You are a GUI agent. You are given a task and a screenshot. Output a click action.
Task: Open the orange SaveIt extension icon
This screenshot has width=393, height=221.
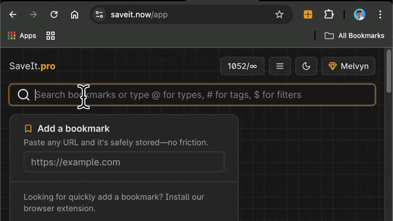[308, 15]
